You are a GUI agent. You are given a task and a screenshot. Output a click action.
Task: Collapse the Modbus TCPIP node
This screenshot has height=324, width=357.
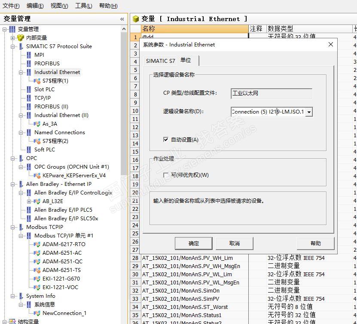coord(13,227)
